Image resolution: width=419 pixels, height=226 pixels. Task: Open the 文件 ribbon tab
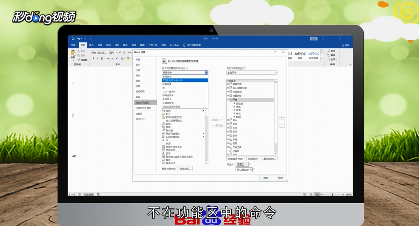pyautogui.click(x=73, y=45)
